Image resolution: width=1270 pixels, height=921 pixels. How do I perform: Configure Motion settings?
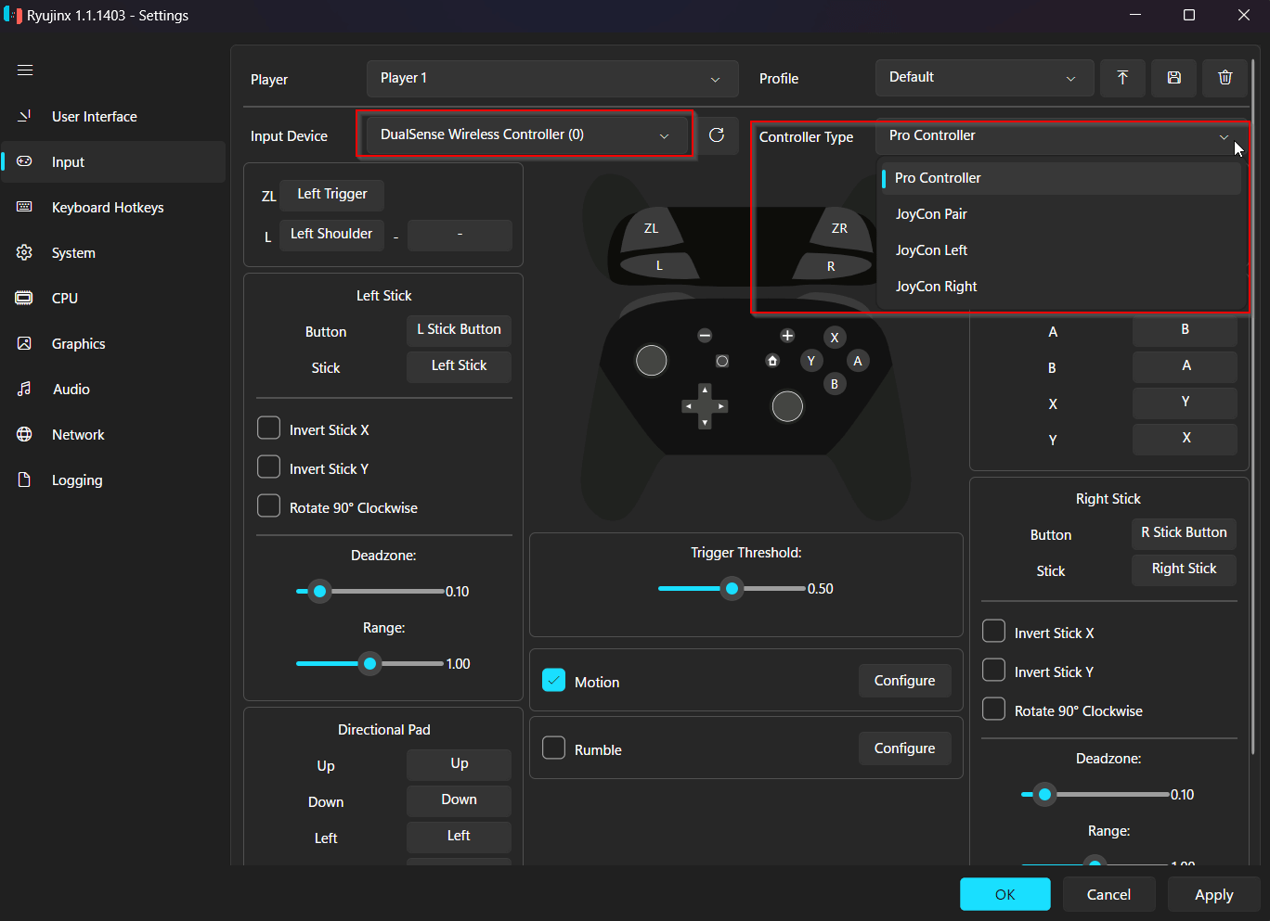905,681
